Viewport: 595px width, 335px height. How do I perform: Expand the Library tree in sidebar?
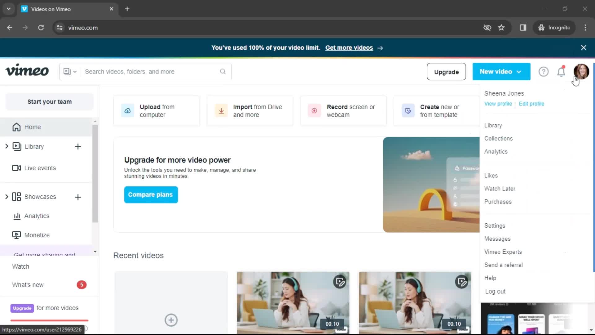7,146
